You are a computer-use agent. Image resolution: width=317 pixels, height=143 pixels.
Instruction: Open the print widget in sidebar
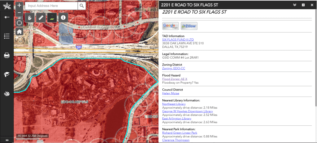[x=7, y=55]
